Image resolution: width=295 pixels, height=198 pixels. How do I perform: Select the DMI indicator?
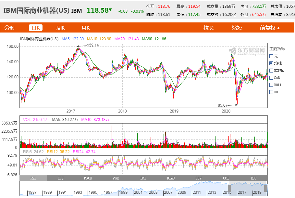[x=143, y=178]
